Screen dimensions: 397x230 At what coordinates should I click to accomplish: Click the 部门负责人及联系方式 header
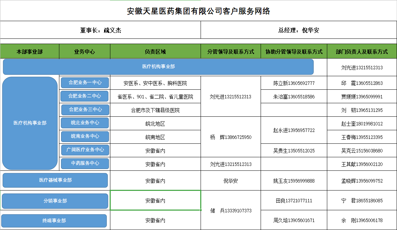[362, 52]
